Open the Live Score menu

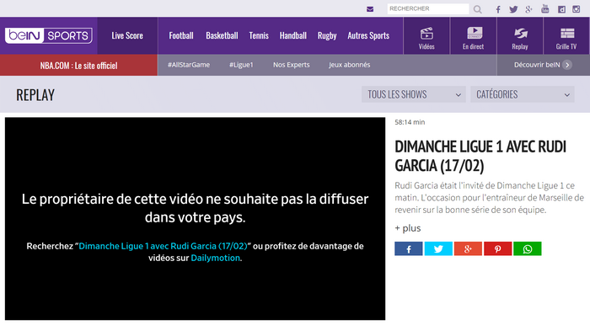click(127, 35)
